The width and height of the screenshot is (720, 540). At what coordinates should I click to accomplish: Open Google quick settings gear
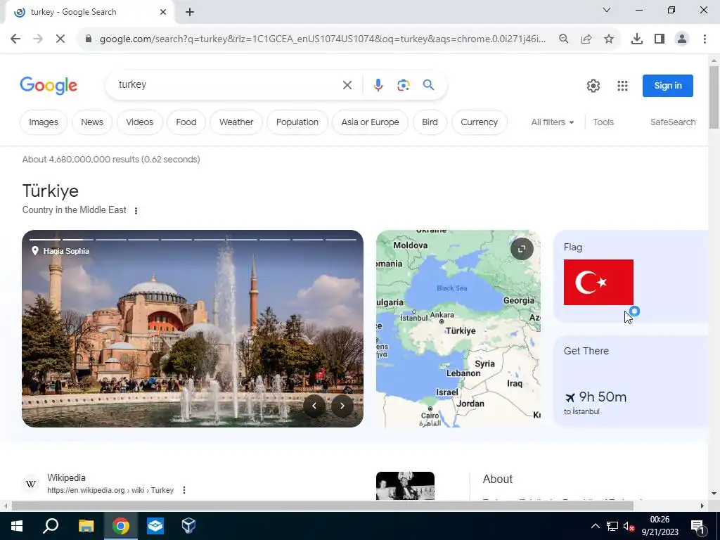pos(593,85)
